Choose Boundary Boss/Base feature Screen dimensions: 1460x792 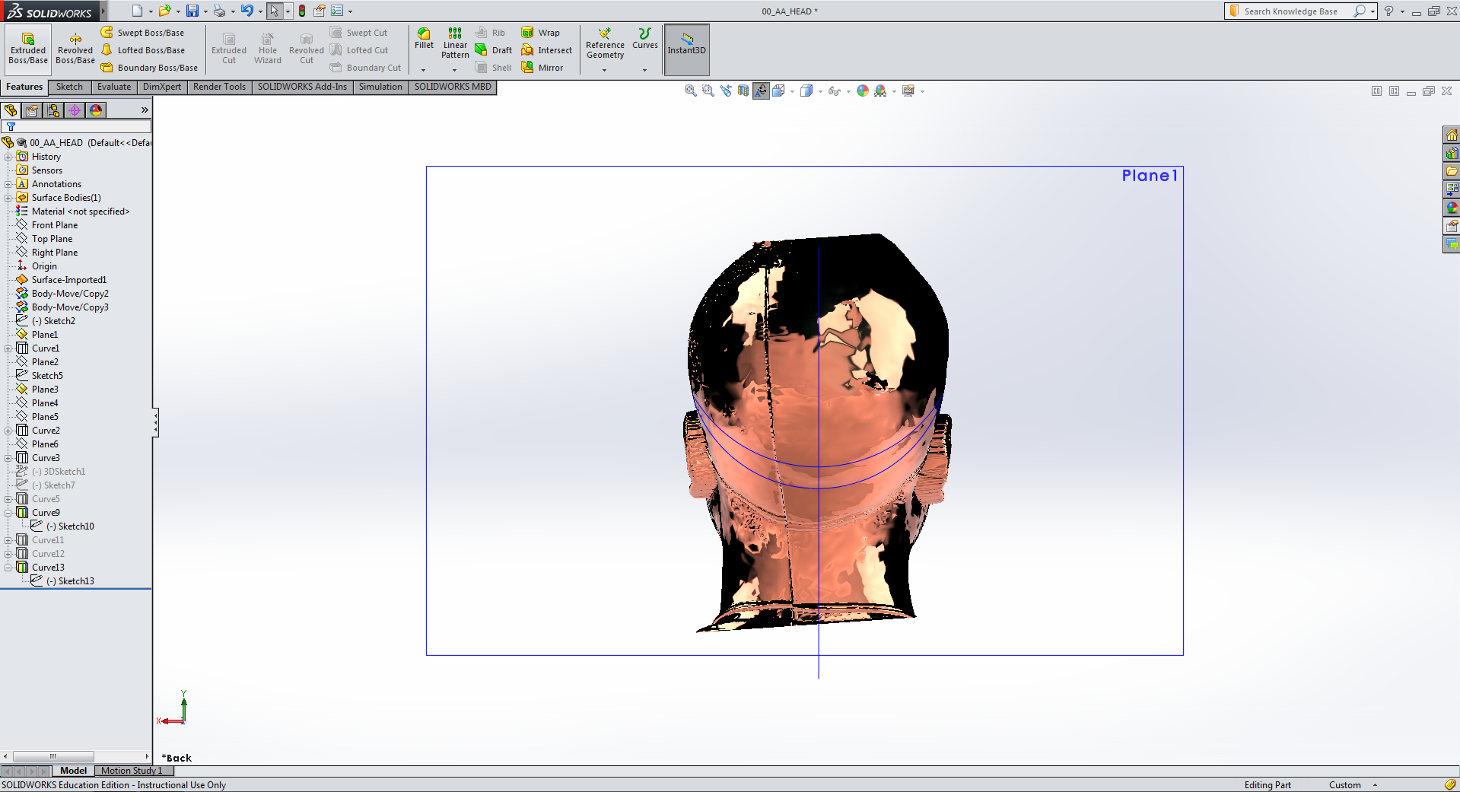(149, 68)
